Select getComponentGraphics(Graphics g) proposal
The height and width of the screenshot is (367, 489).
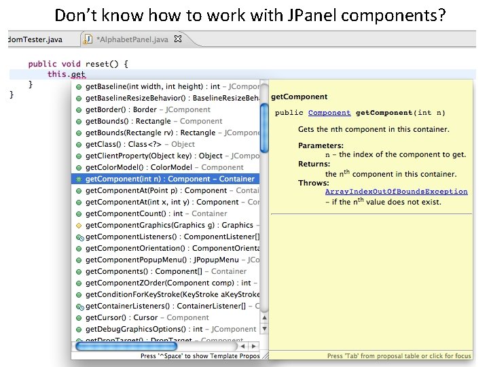[x=165, y=225]
